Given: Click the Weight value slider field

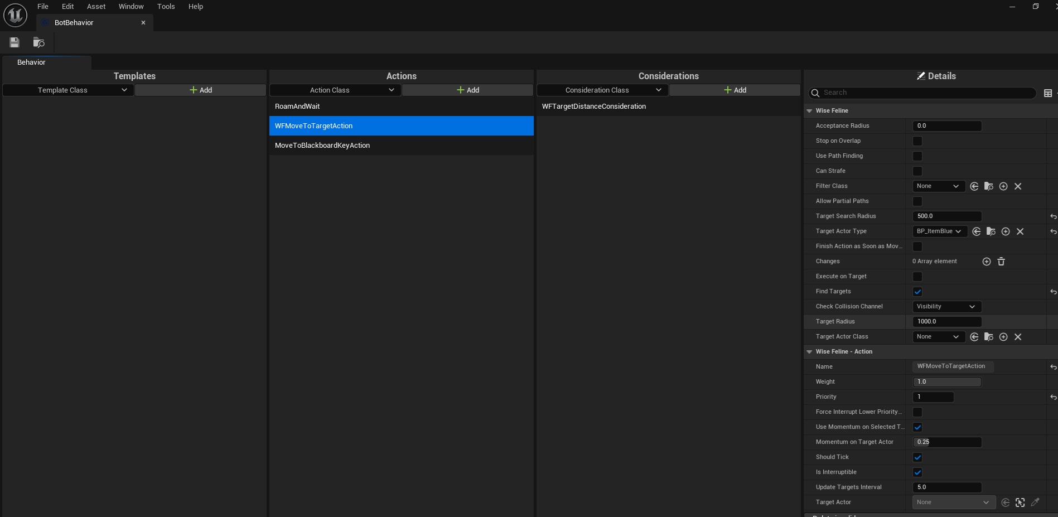Looking at the screenshot, I should pos(946,382).
